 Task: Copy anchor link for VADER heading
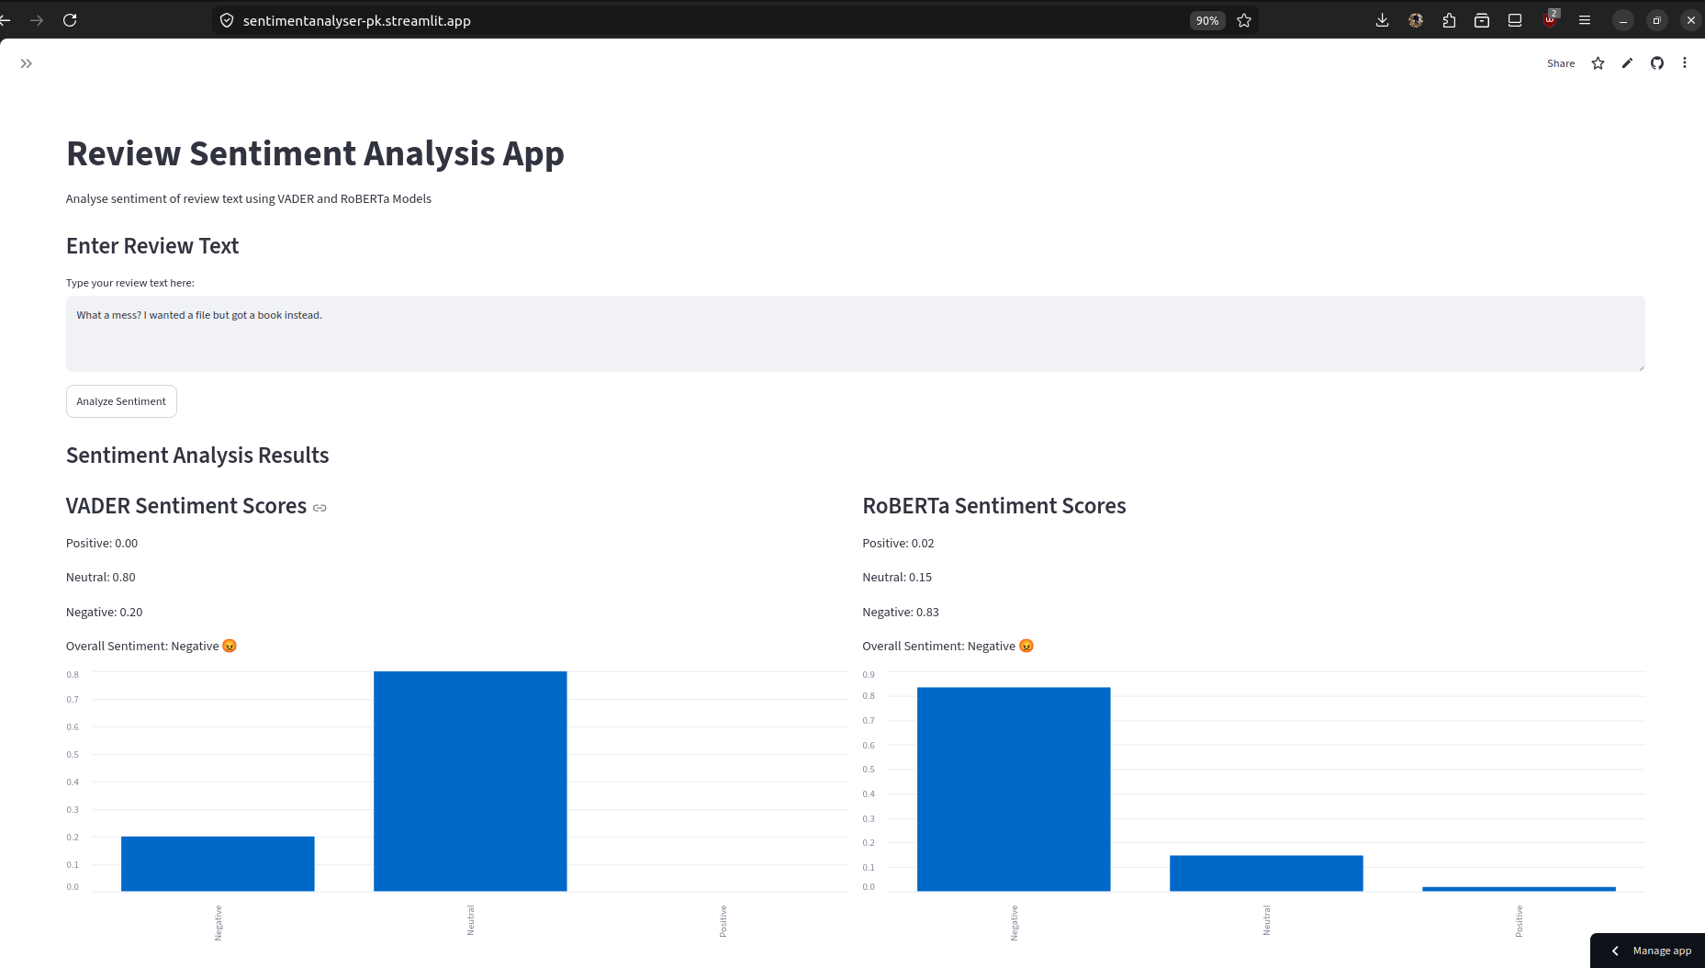click(320, 508)
